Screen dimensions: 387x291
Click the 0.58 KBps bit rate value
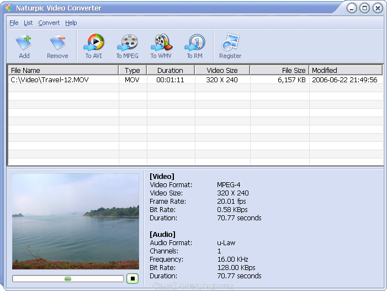(232, 209)
